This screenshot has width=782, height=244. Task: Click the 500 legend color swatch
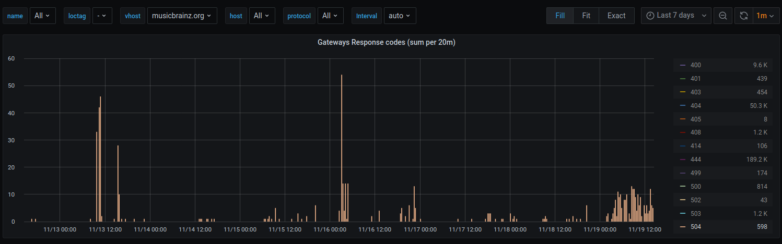click(682, 187)
